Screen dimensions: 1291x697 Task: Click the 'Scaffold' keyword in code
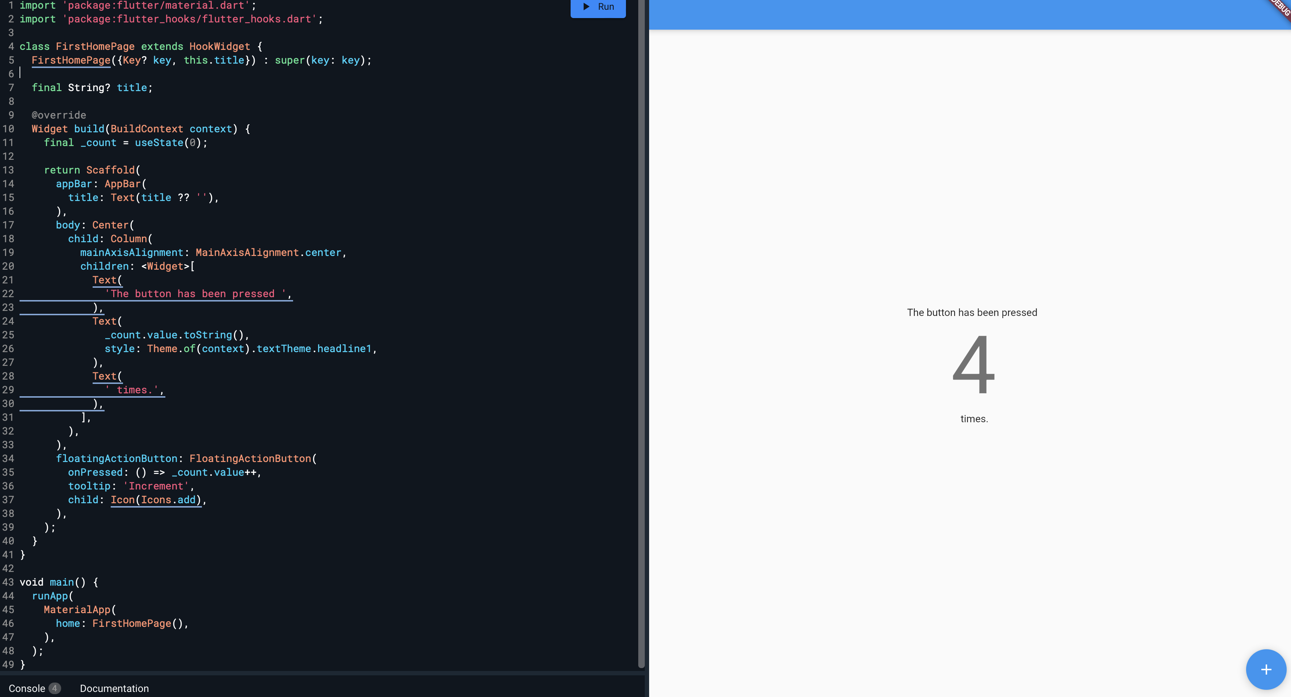pyautogui.click(x=110, y=170)
